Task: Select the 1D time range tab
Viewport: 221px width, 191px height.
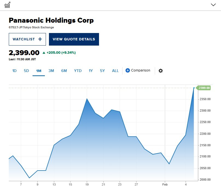Action: 14,71
